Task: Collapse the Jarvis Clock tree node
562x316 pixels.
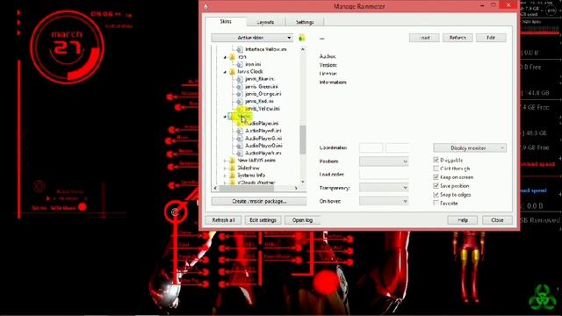Action: point(225,72)
